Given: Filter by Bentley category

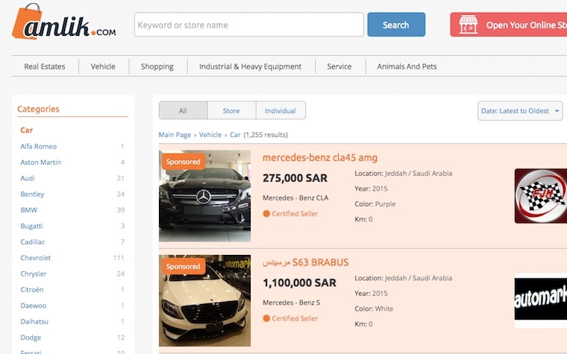Looking at the screenshot, I should coord(32,194).
